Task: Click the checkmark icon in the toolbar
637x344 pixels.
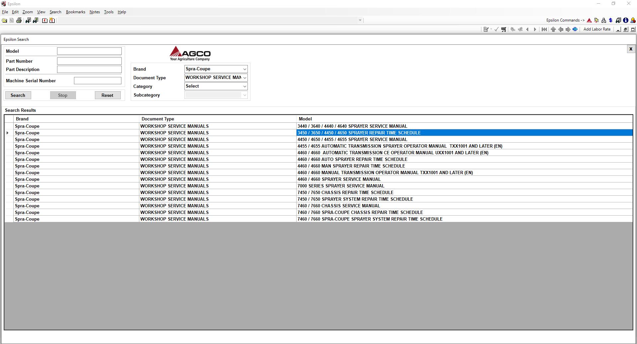Action: point(496,29)
